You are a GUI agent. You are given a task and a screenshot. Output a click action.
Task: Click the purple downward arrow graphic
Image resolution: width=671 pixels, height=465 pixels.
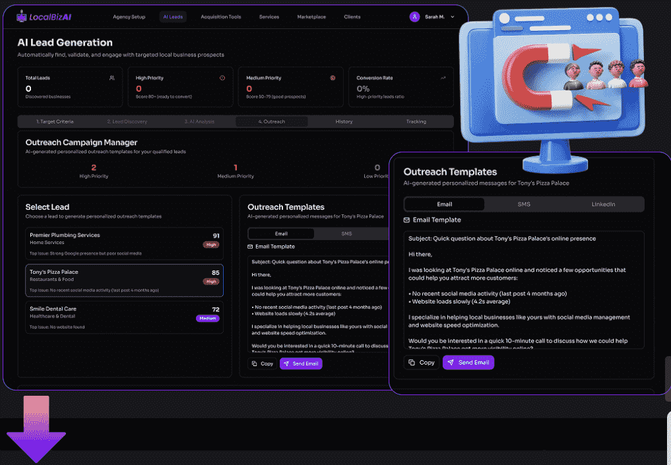click(36, 429)
